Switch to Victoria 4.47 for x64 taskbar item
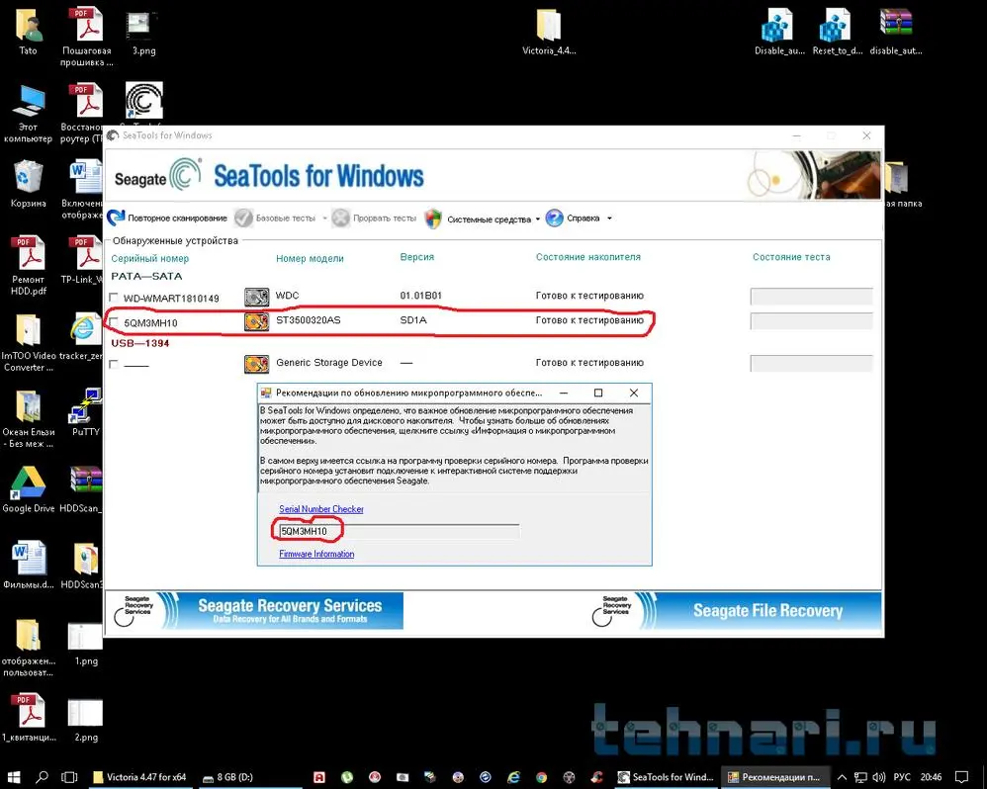Image resolution: width=987 pixels, height=789 pixels. (139, 777)
